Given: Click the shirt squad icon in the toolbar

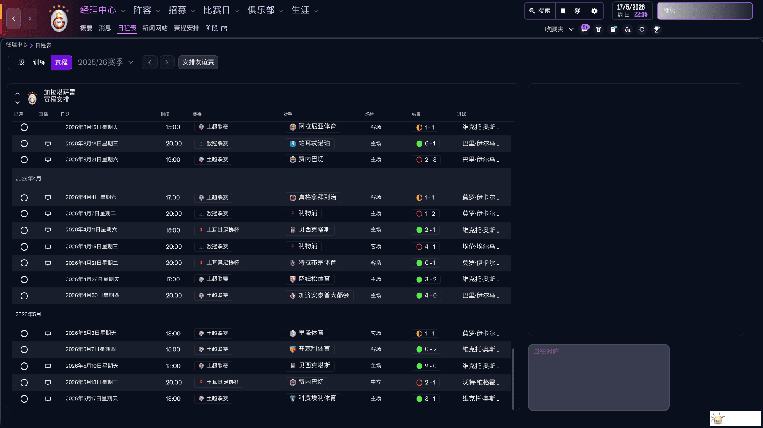Looking at the screenshot, I should coord(599,29).
